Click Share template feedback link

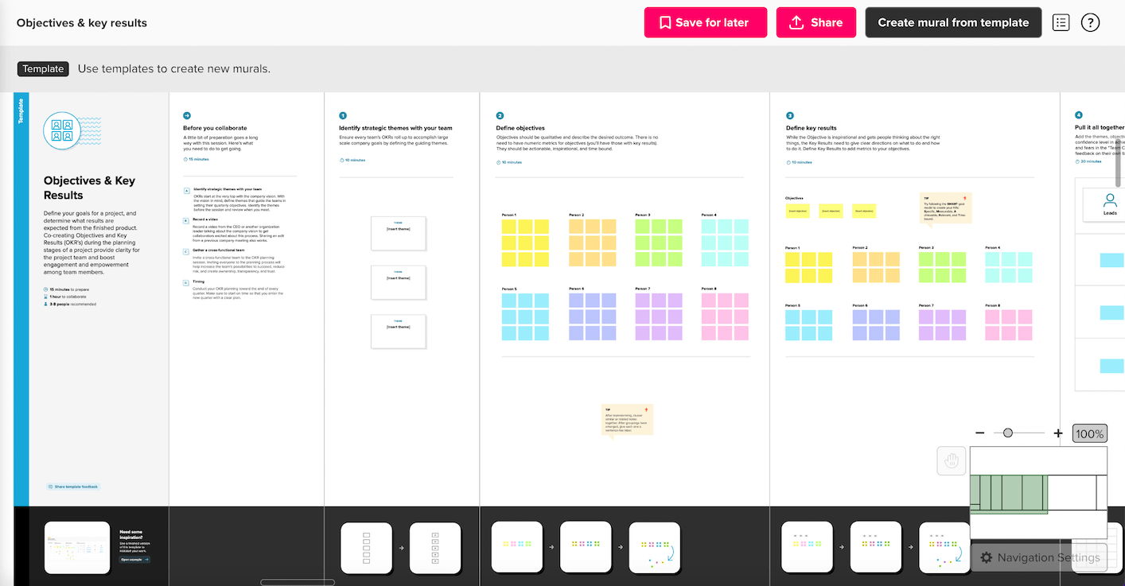pyautogui.click(x=73, y=487)
